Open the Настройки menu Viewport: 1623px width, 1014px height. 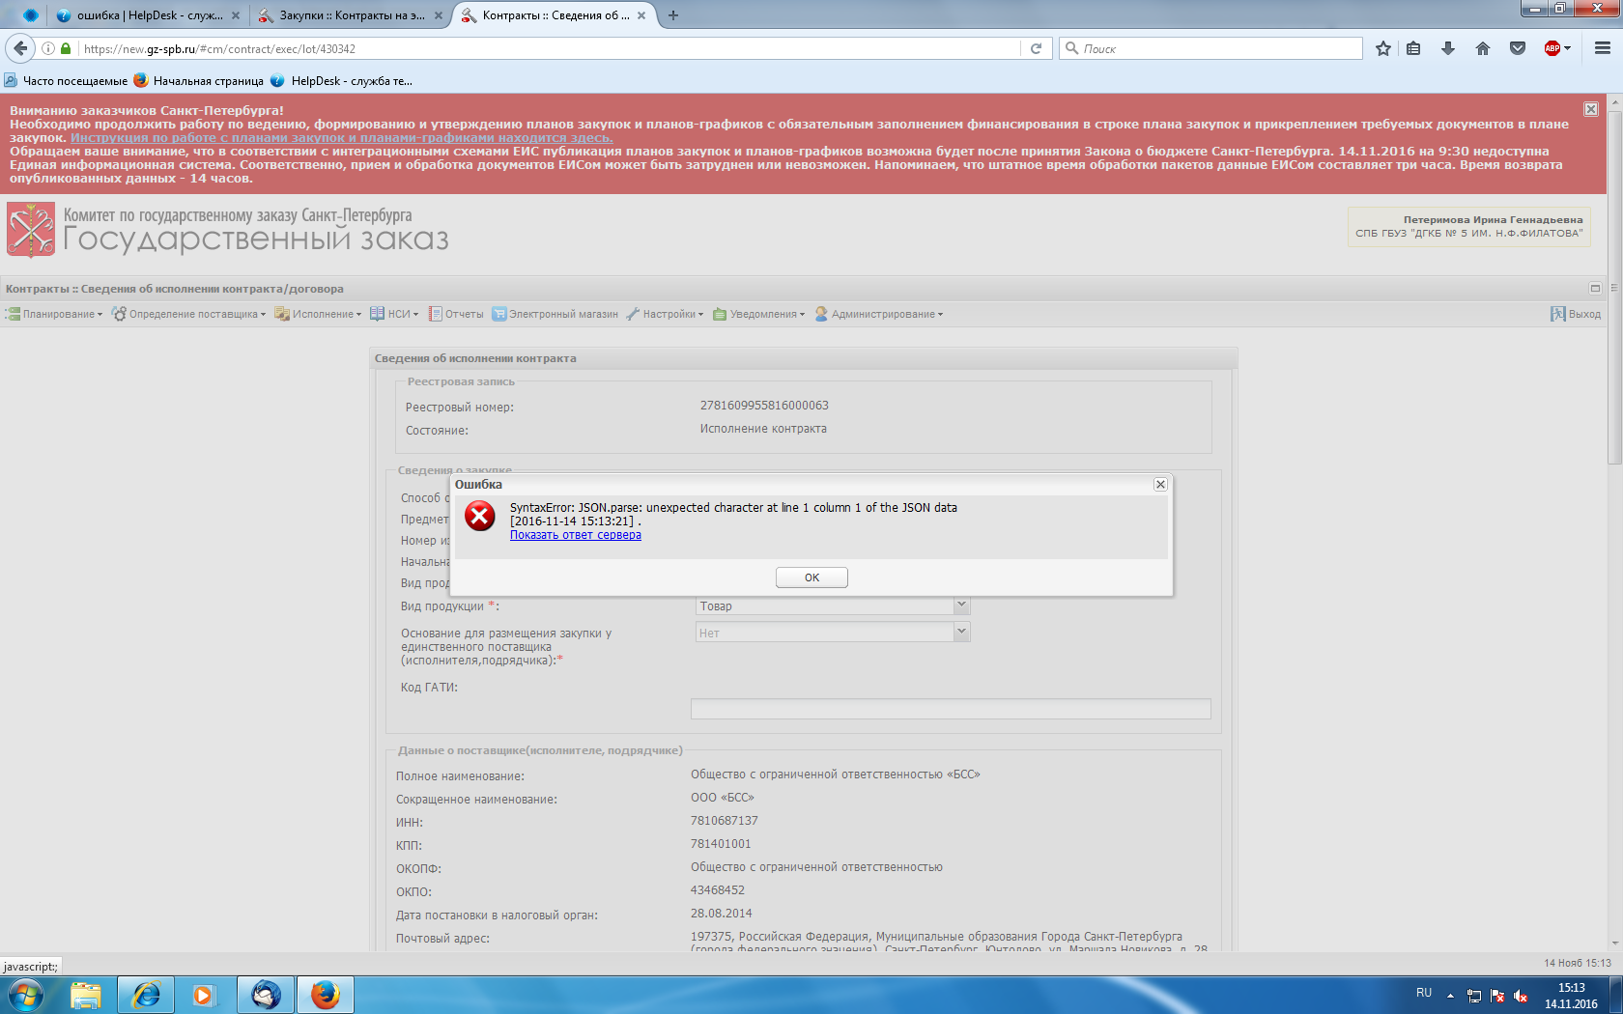click(665, 314)
